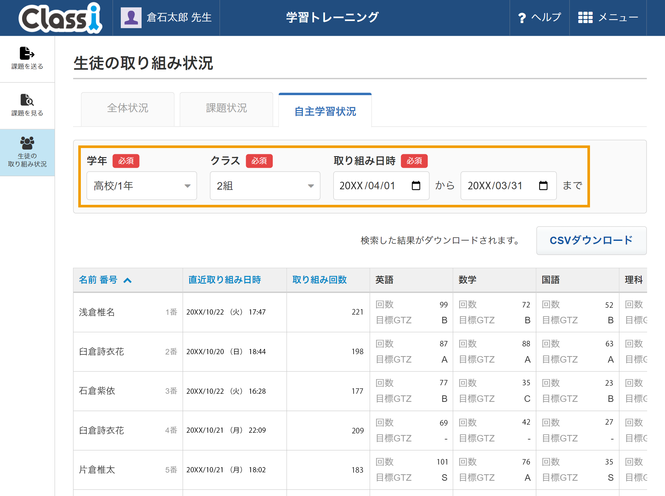Click 理科 column header
The height and width of the screenshot is (496, 665).
click(x=634, y=280)
